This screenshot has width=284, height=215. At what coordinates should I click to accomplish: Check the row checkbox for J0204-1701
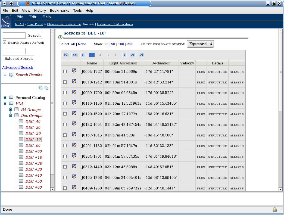[x=65, y=156]
